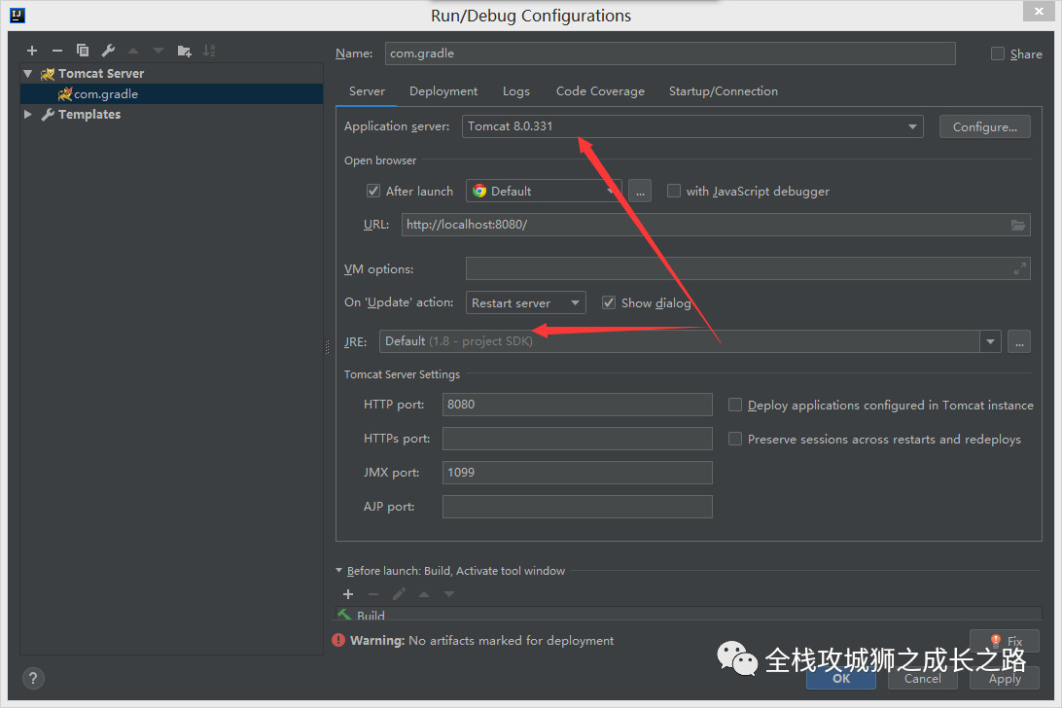
Task: Select com.gradle configuration in tree
Action: pyautogui.click(x=171, y=94)
